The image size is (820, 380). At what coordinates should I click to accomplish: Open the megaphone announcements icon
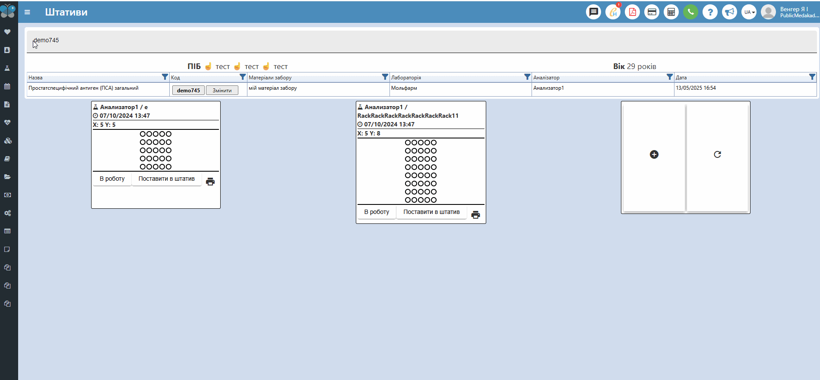coord(730,12)
